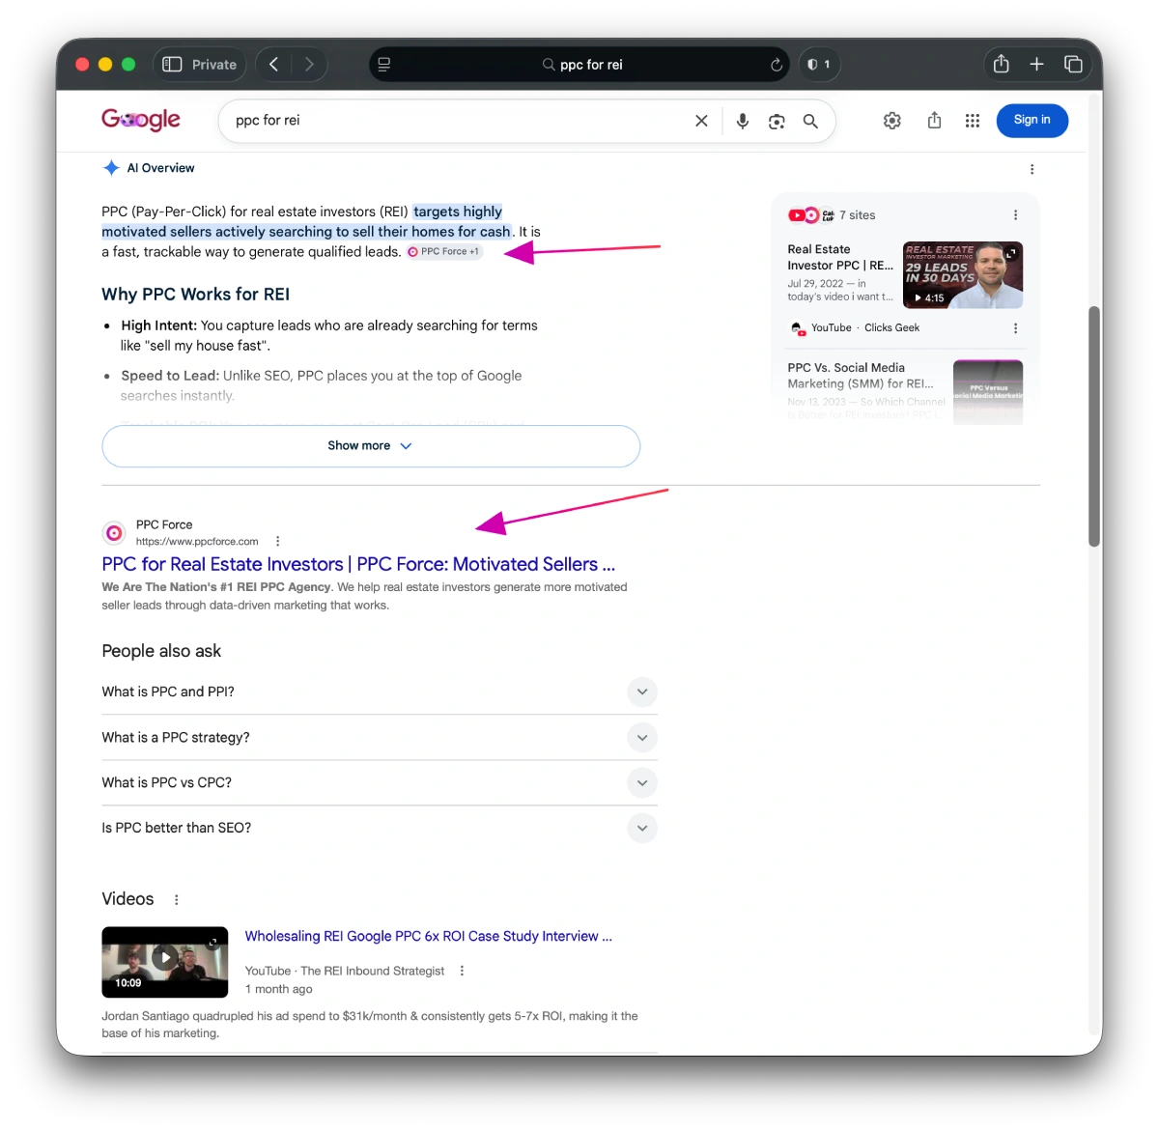Submit search with magnifier icon
The height and width of the screenshot is (1130, 1159).
810,121
